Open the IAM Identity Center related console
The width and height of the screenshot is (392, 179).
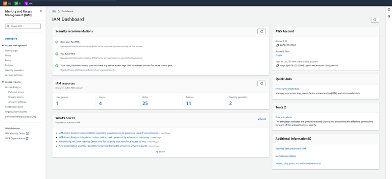coord(15,133)
